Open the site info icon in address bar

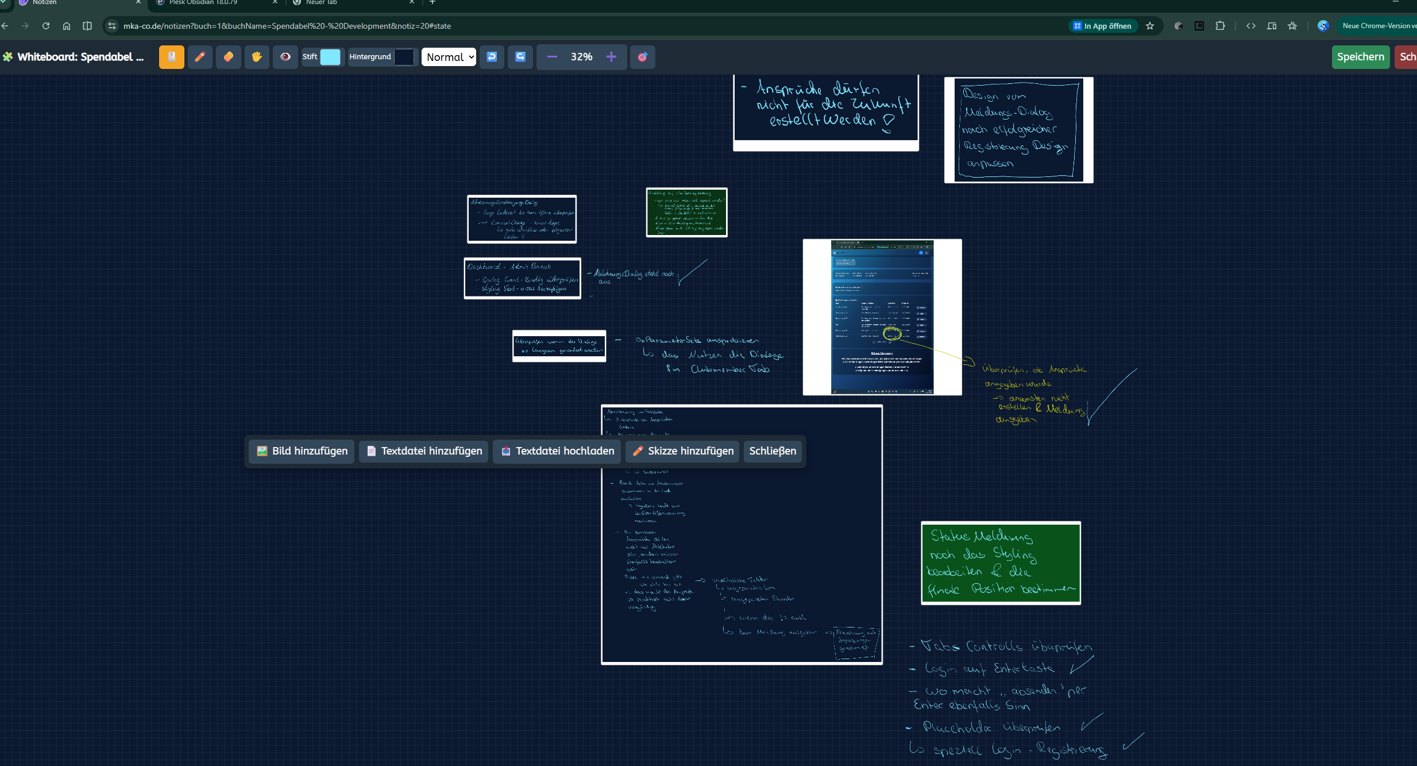[112, 26]
